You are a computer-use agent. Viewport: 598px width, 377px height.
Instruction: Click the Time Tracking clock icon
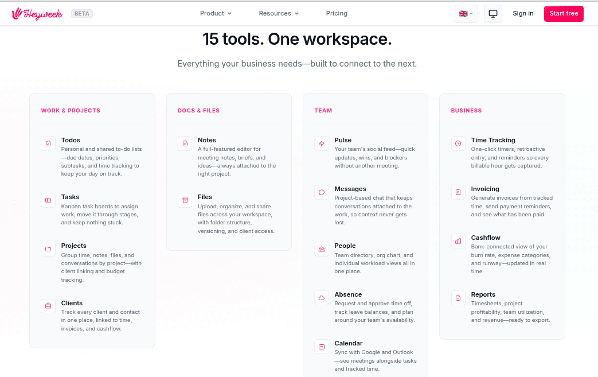458,143
